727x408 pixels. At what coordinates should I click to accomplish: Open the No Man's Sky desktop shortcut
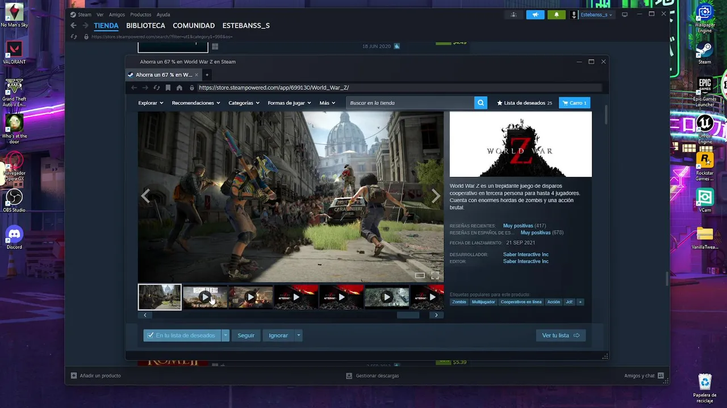point(14,15)
